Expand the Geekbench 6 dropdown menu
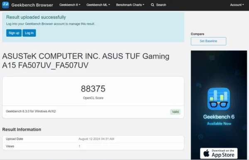This screenshot has height=160, width=249. [70, 5]
